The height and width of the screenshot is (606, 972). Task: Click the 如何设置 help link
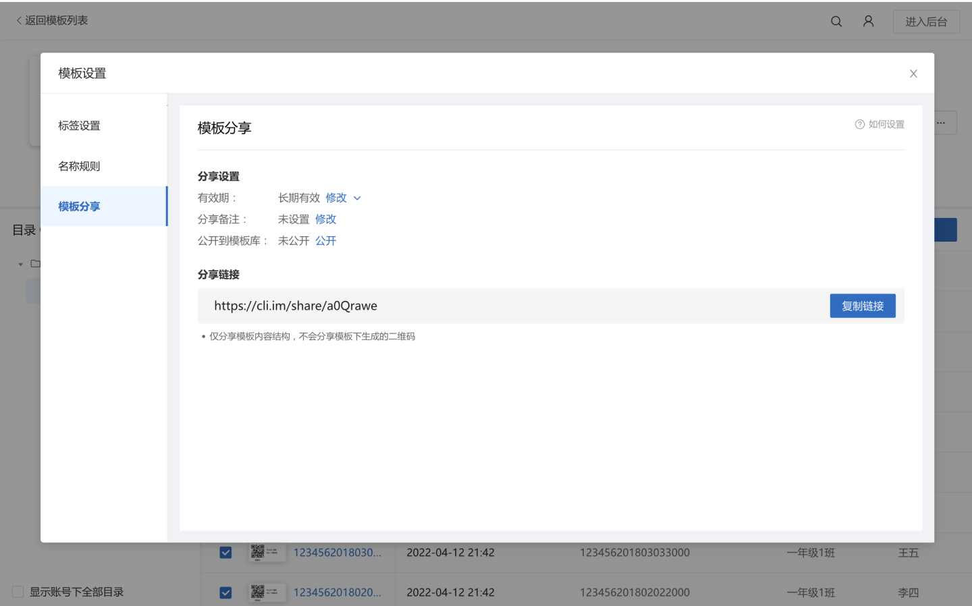click(x=880, y=124)
